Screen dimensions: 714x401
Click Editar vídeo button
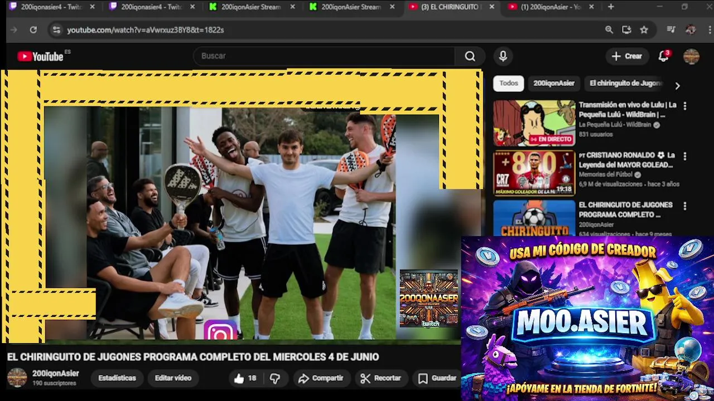coord(173,378)
